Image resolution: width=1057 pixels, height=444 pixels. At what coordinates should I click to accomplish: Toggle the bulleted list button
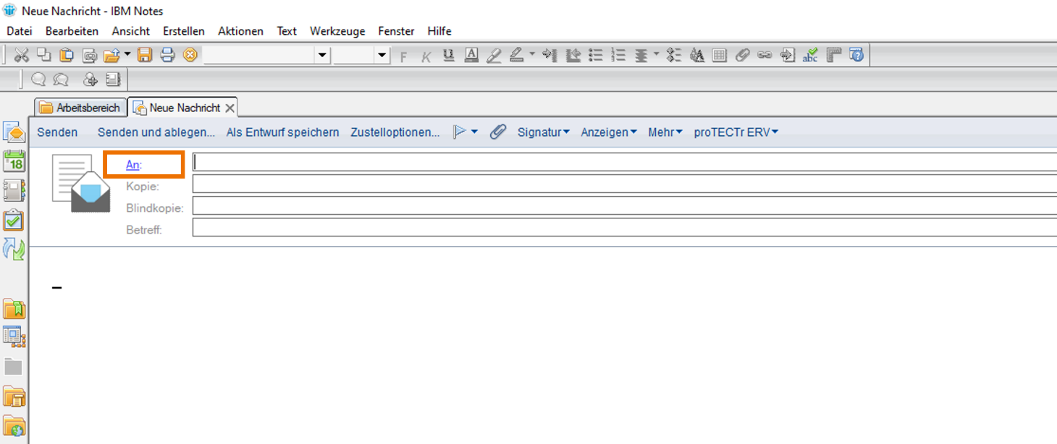[x=596, y=55]
